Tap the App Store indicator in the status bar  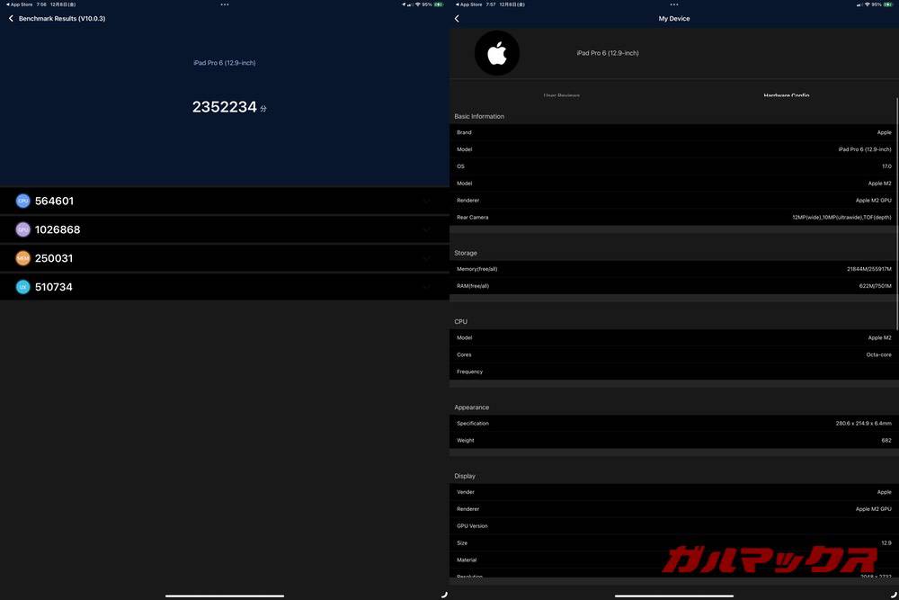pyautogui.click(x=20, y=4)
